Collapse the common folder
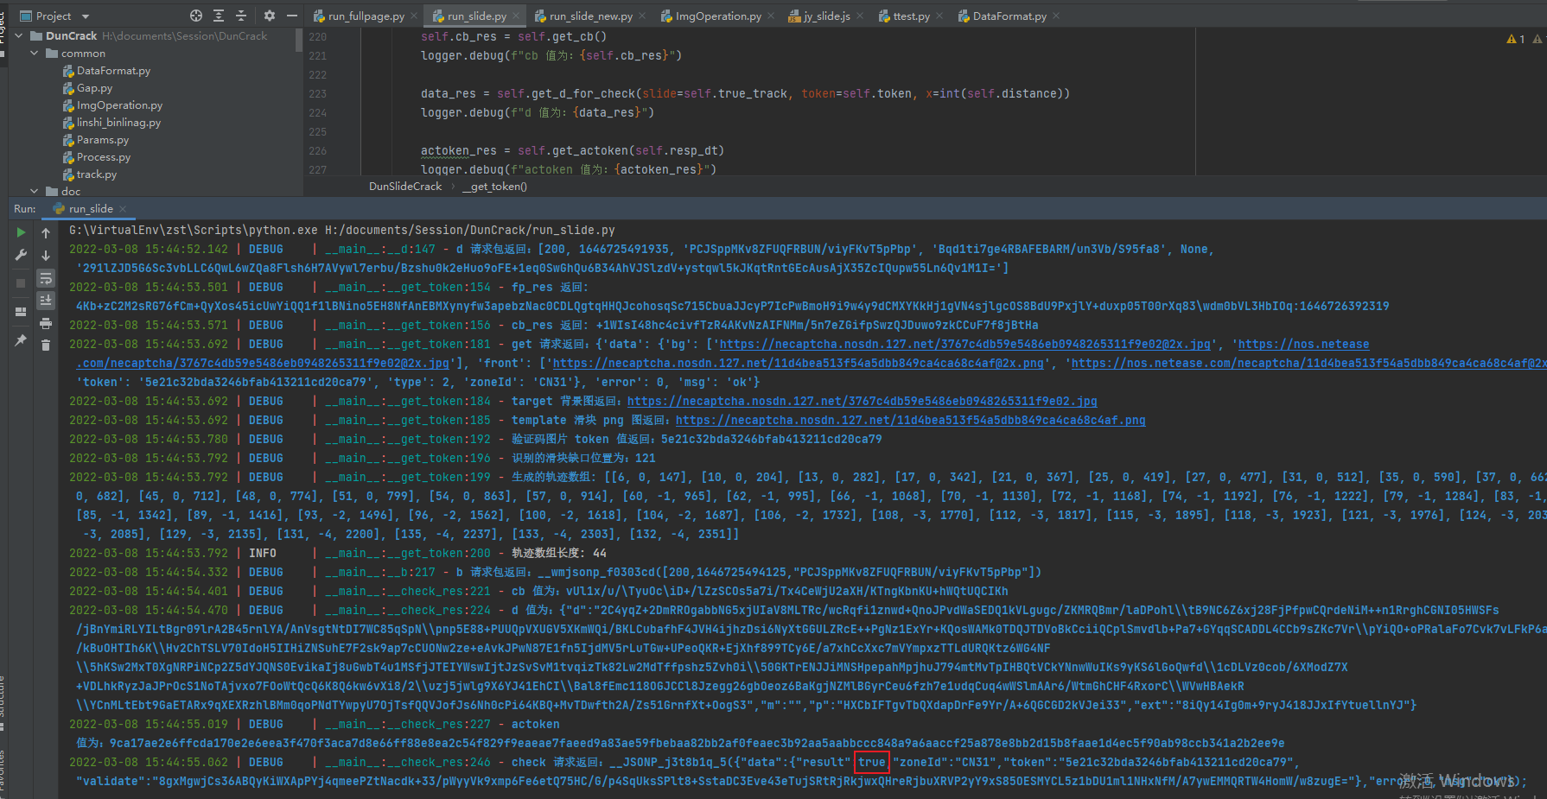Image resolution: width=1547 pixels, height=799 pixels. (x=35, y=54)
